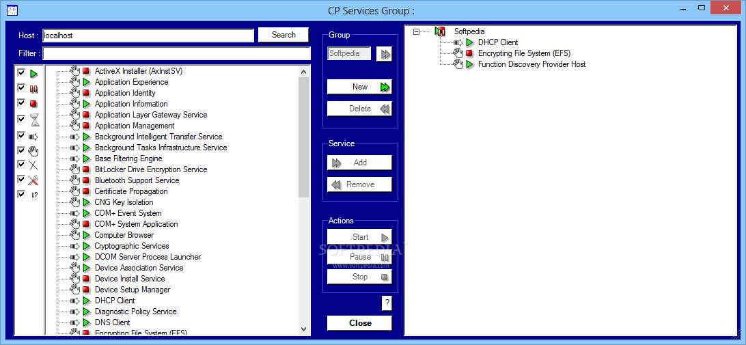Click the services list scroll down arrow
746x345 pixels.
(x=304, y=329)
